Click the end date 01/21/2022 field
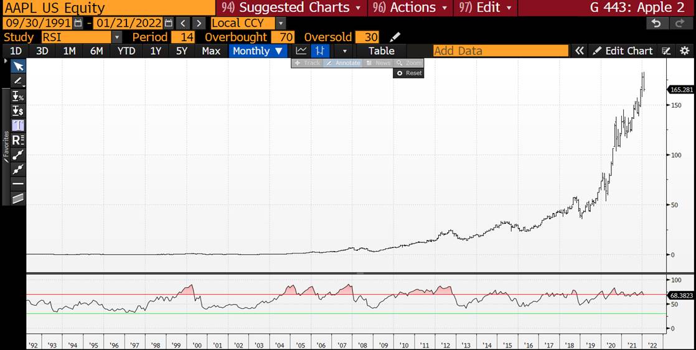This screenshot has height=350, width=696. click(127, 23)
